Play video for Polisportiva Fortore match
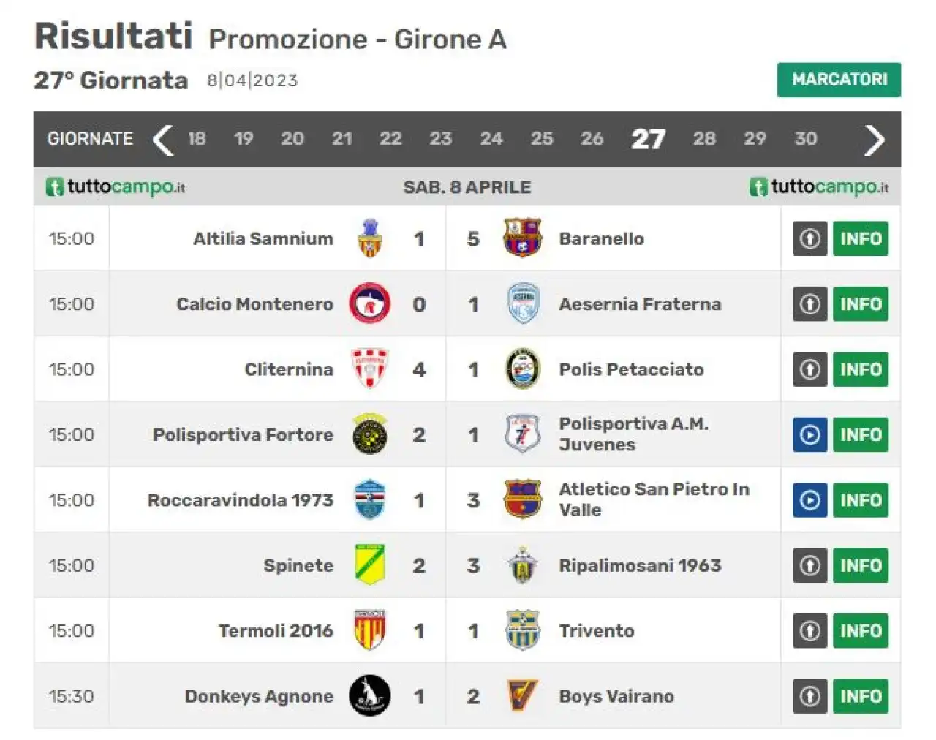This screenshot has height=740, width=936. (x=809, y=434)
